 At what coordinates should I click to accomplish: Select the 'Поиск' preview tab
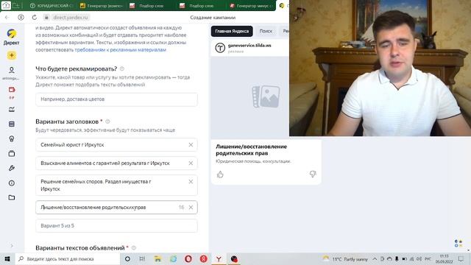[266, 31]
